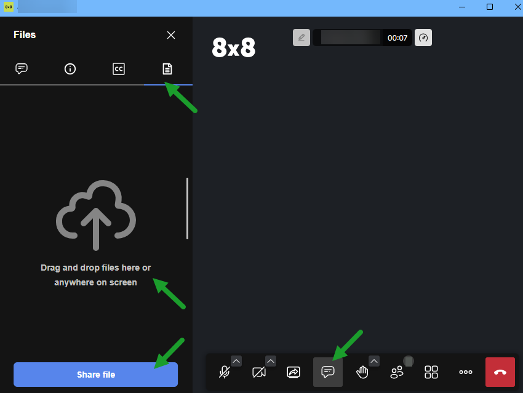Click the edit pencil icon beside the meeting name
This screenshot has width=523, height=393.
(301, 38)
